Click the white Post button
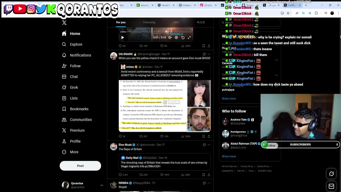This screenshot has width=341, height=192. [x=80, y=166]
